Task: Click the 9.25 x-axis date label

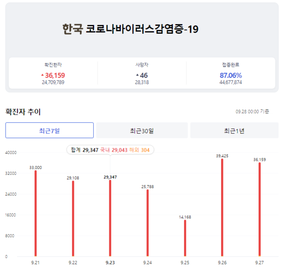Action: click(185, 262)
